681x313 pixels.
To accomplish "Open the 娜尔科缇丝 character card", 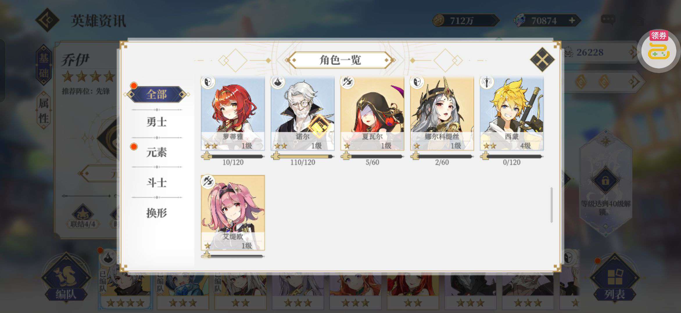I will click(442, 114).
